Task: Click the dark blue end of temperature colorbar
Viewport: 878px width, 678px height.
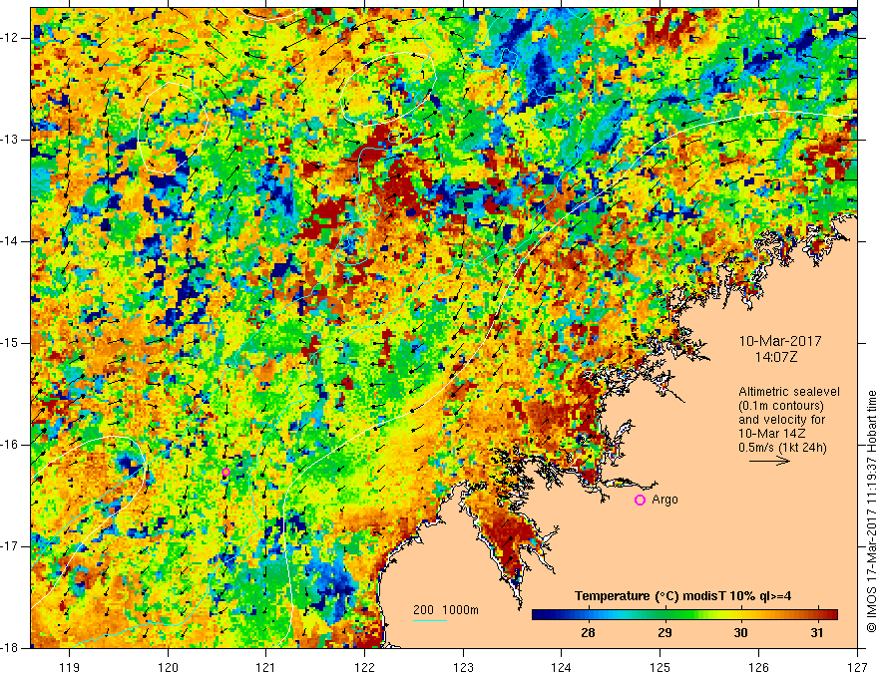Action: point(540,614)
